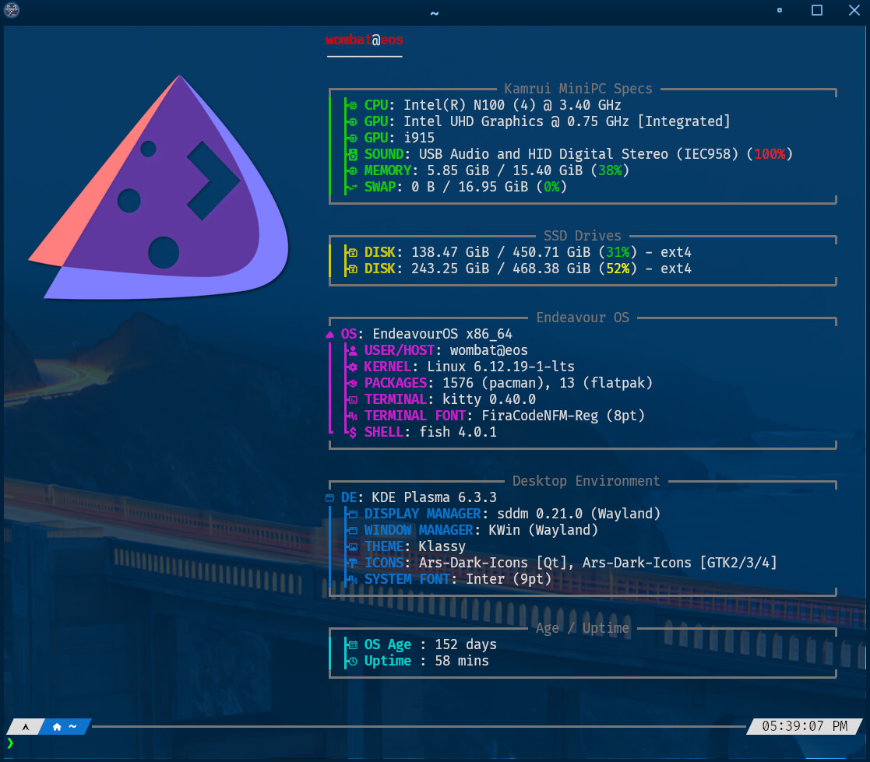
Task: Click the disk icon on the 138.47 GiB line
Action: [352, 252]
